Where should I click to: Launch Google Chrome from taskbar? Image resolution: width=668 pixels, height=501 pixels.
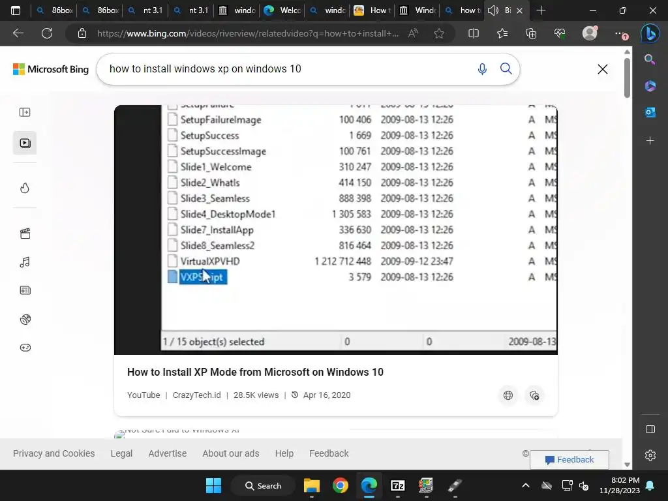(x=340, y=485)
